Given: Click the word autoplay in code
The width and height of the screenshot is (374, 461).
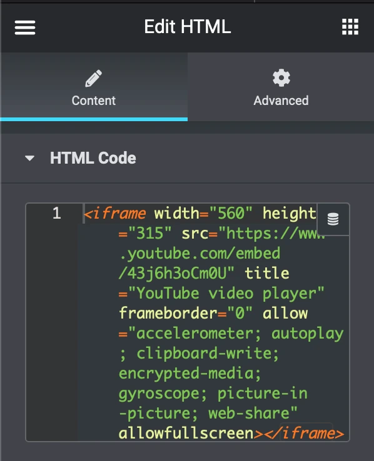Looking at the screenshot, I should pos(308,334).
